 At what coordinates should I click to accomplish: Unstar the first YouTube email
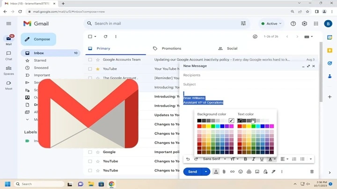tap(98, 69)
